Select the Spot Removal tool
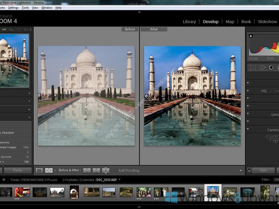The image size is (279, 209). [x=263, y=68]
